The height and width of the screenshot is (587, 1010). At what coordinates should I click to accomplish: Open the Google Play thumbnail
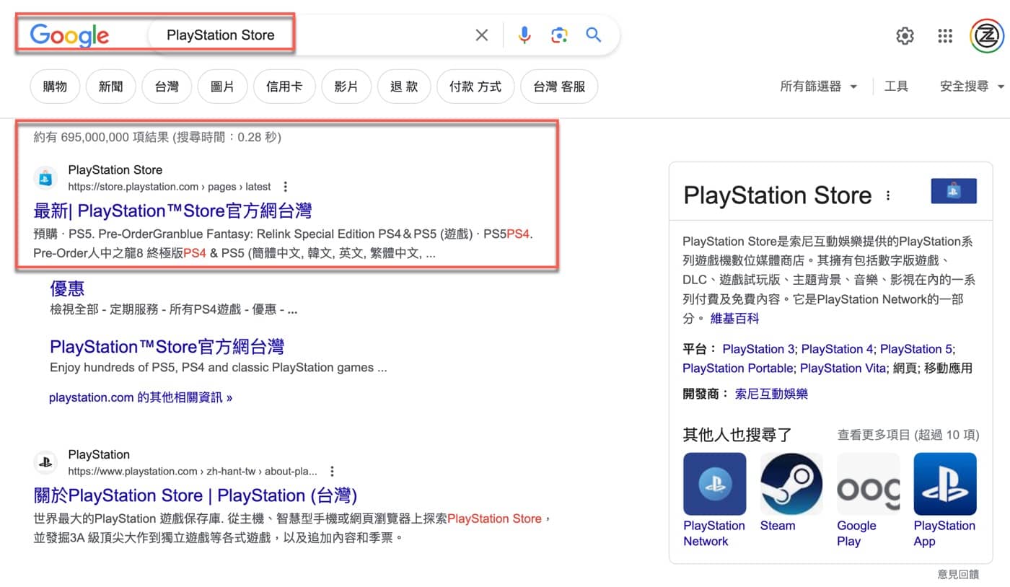868,484
